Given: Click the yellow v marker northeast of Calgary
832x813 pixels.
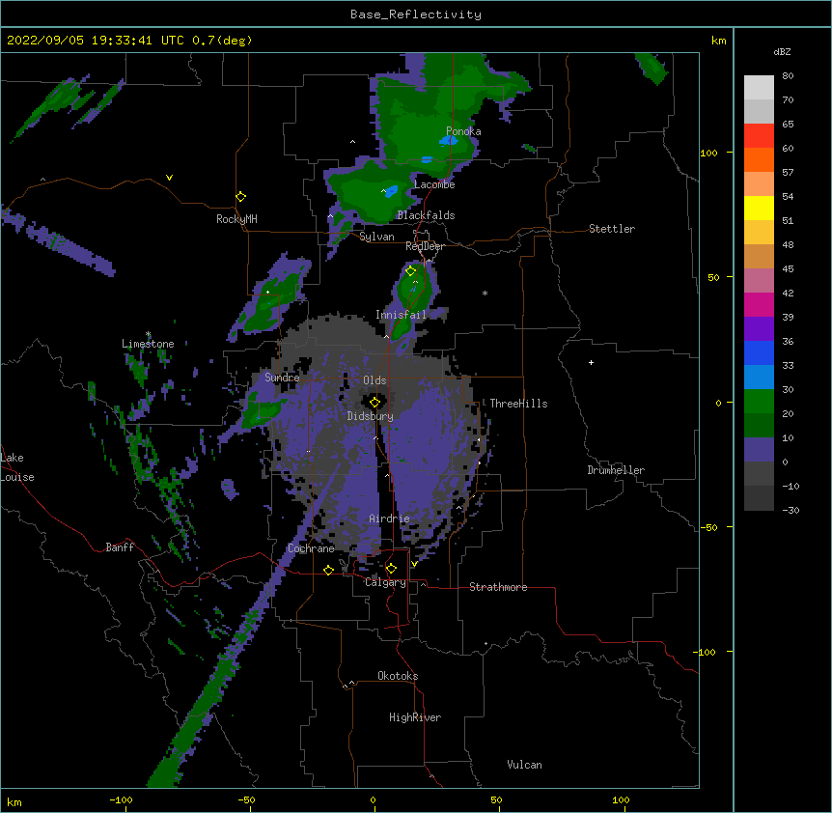Looking at the screenshot, I should tap(414, 564).
